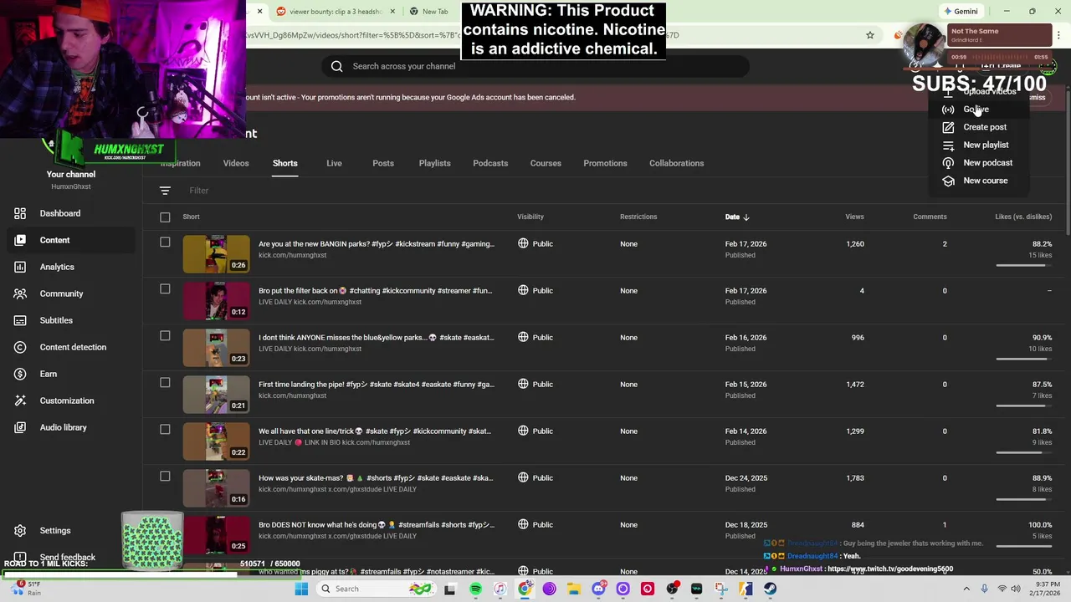Open the Settings gear icon
The width and height of the screenshot is (1071, 602).
click(20, 531)
